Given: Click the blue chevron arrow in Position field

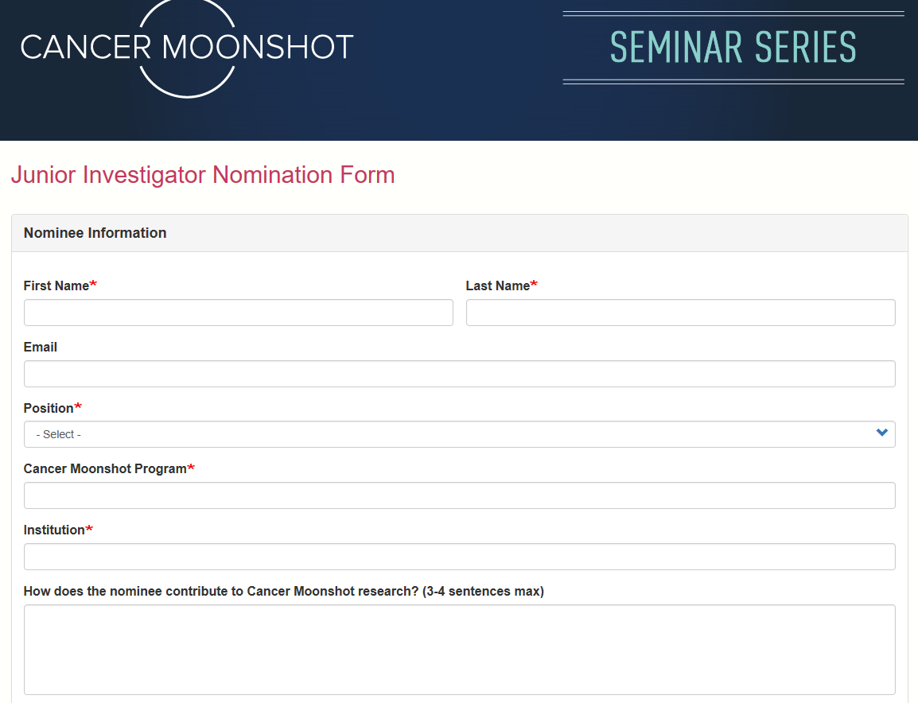Looking at the screenshot, I should [881, 433].
